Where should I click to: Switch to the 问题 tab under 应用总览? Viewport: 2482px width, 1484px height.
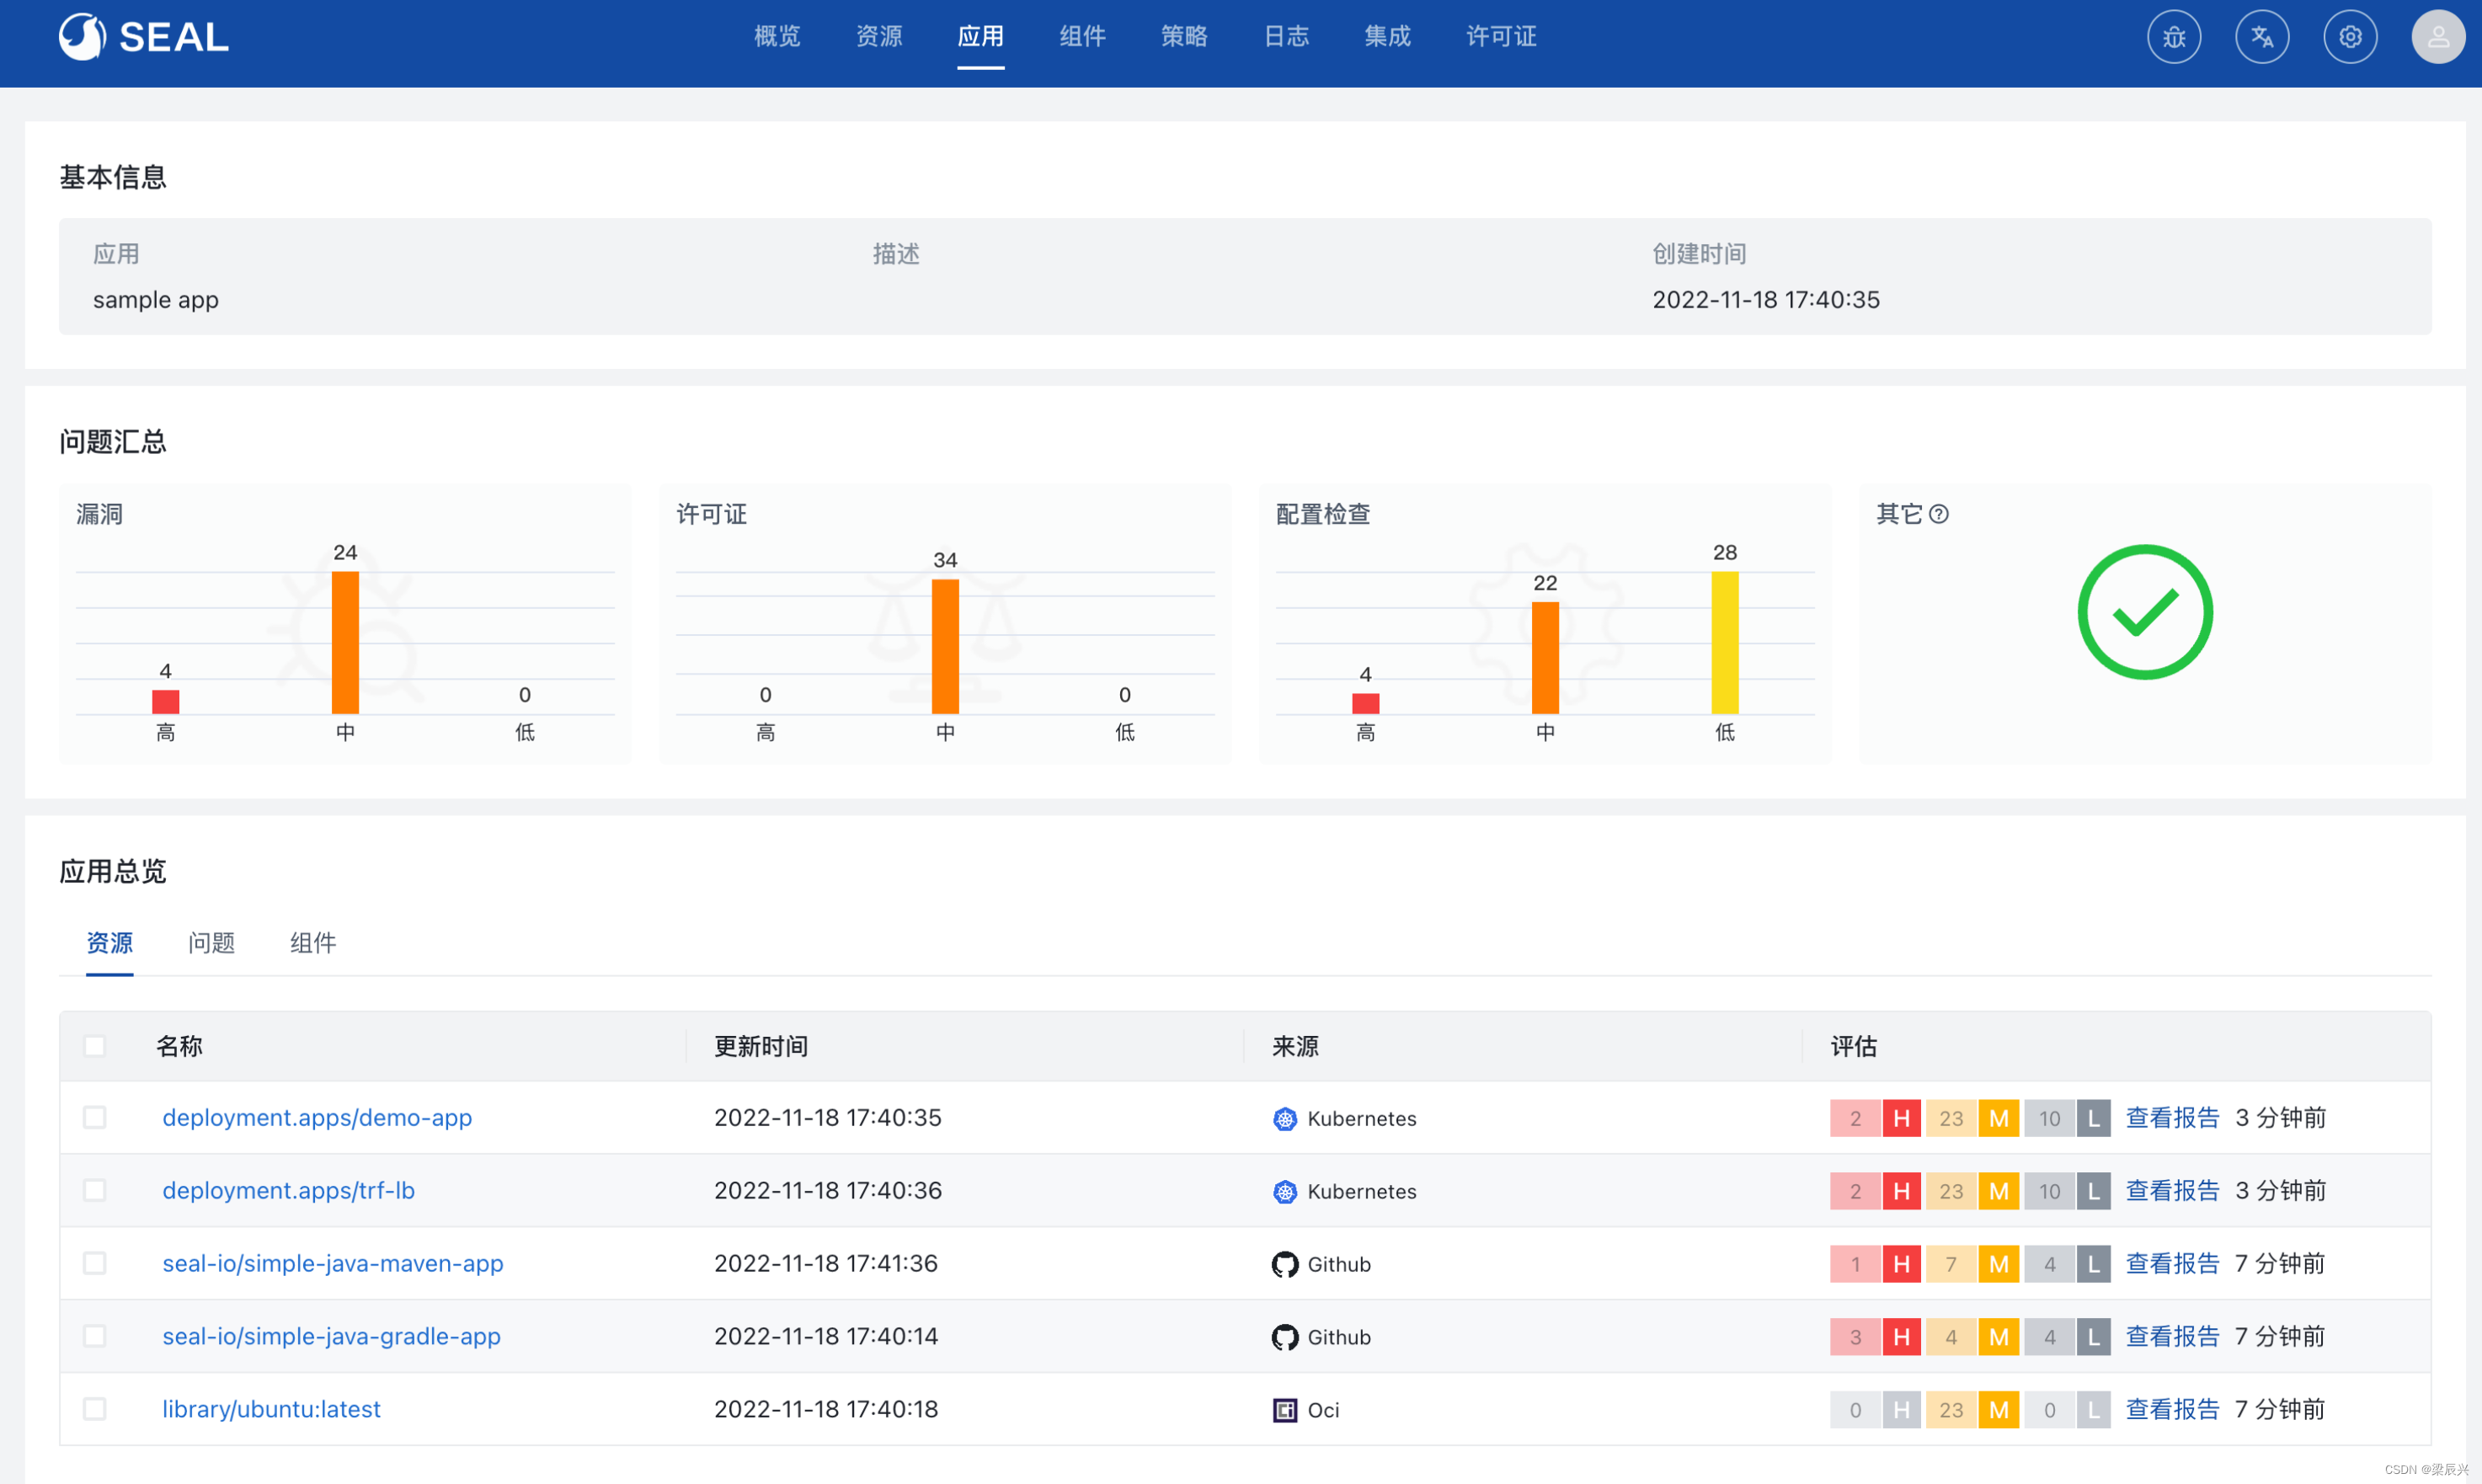(x=211, y=943)
